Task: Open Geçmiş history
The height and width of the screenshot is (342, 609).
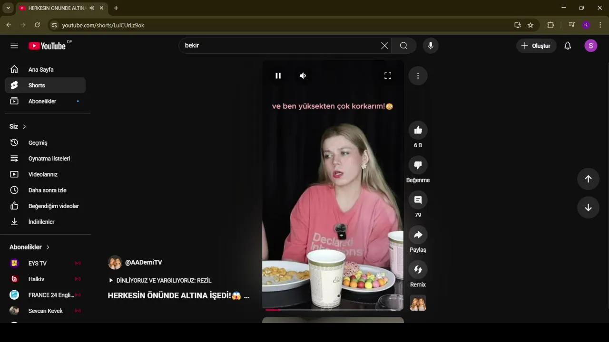Action: pos(45,142)
